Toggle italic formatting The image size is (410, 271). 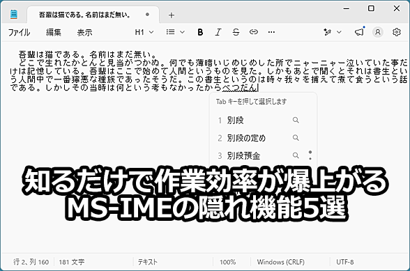pyautogui.click(x=218, y=32)
